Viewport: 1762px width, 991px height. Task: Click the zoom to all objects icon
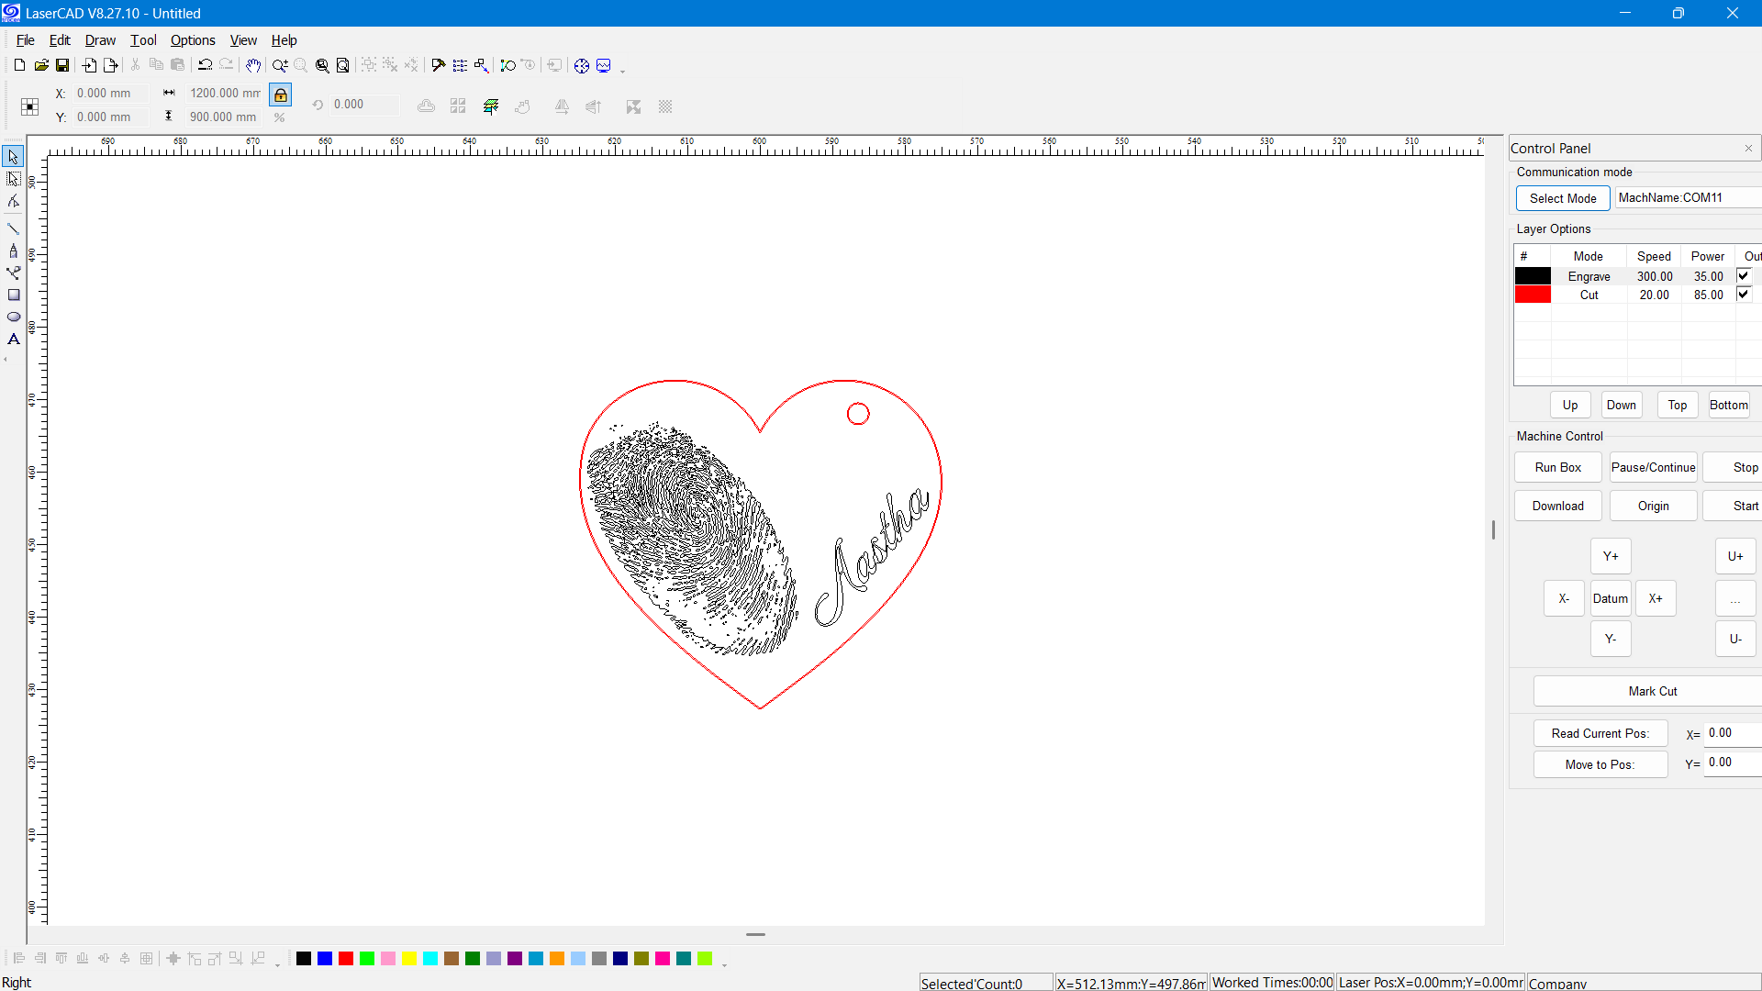coord(322,65)
